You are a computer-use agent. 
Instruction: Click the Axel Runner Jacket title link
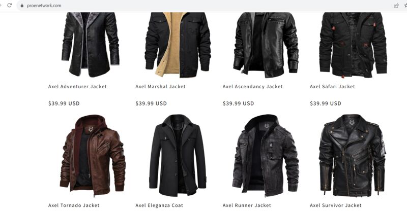(247, 205)
